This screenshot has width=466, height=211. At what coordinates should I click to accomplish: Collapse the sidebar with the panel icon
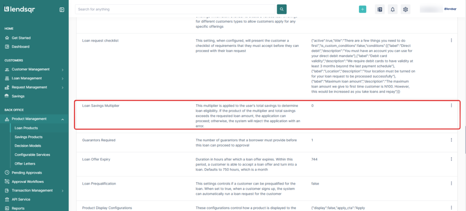[62, 10]
